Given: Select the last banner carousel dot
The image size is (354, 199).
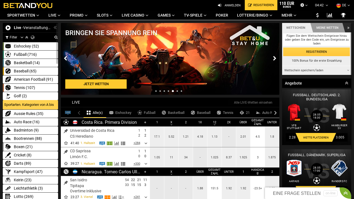Looking at the screenshot, I should [181, 91].
